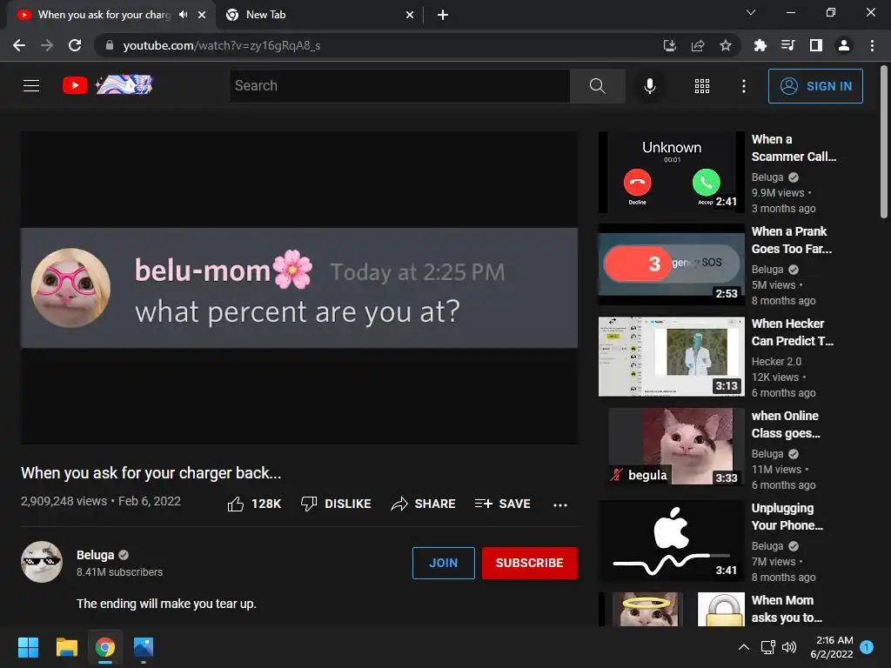This screenshot has width=891, height=668.
Task: Click the JOIN button
Action: point(443,563)
